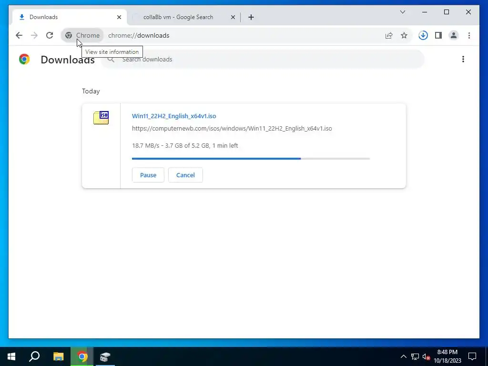
Task: Switch to collaBb vm - Google Search tab
Action: point(183,17)
